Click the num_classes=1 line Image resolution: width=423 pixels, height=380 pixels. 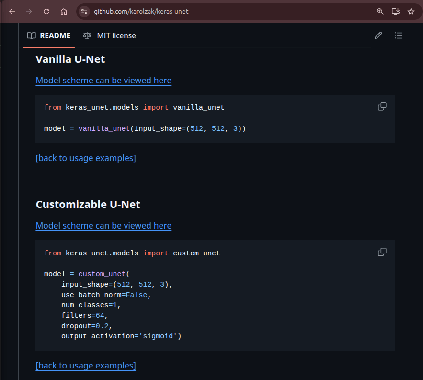(x=91, y=305)
